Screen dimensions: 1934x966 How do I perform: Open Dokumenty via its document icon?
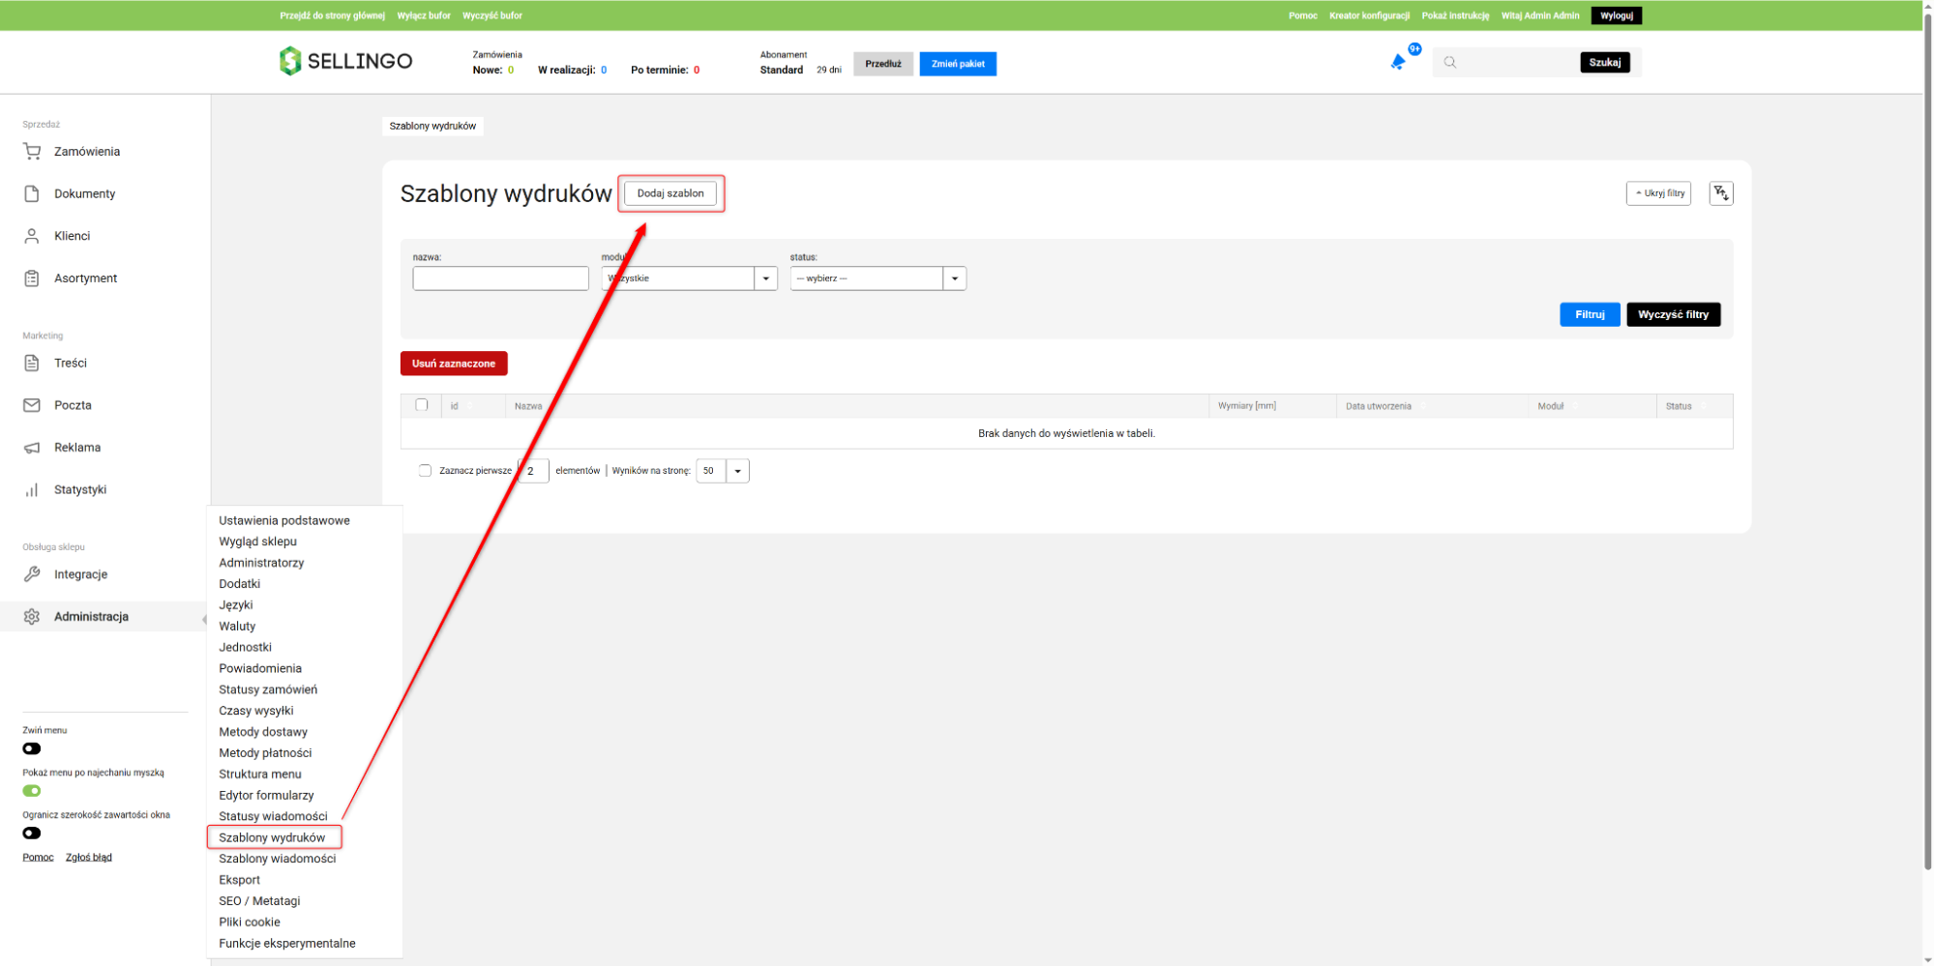point(32,193)
